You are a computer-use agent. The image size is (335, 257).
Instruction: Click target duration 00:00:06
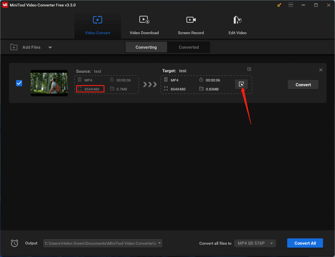pos(213,80)
